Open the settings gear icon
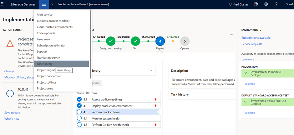The height and width of the screenshot is (135, 294). click(266, 4)
